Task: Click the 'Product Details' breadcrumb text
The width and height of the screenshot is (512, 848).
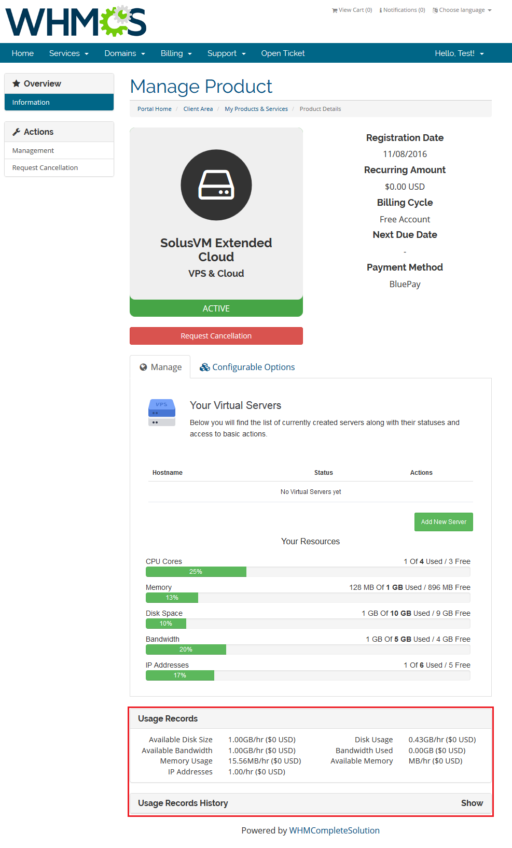Action: pyautogui.click(x=321, y=109)
